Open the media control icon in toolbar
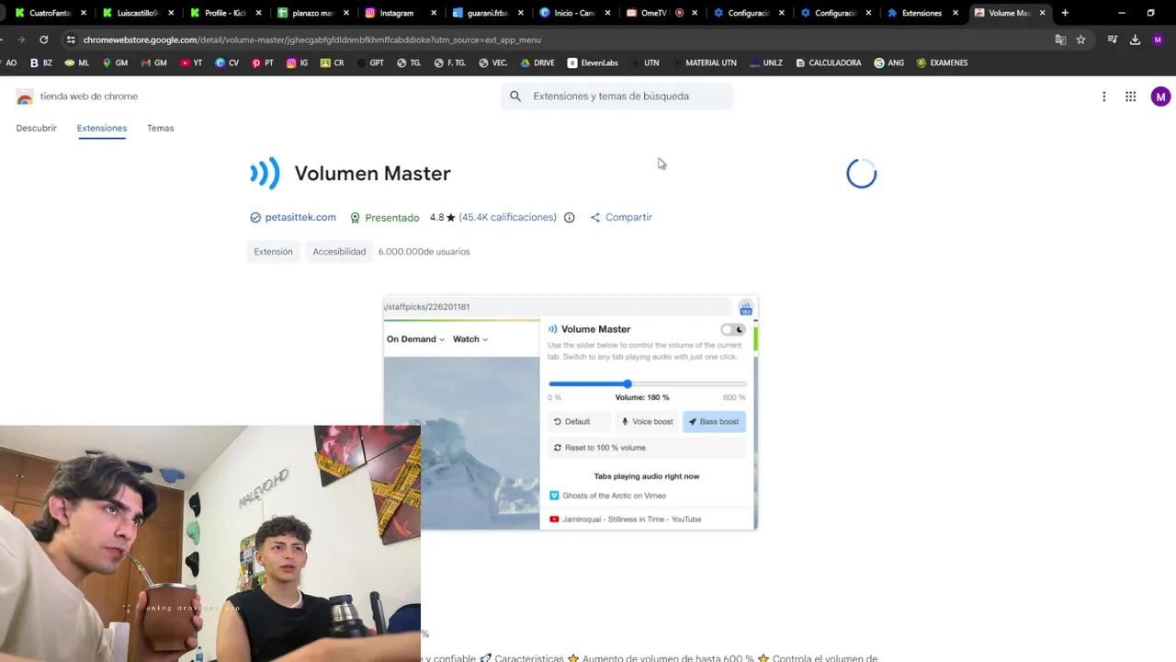The image size is (1176, 662). click(1113, 40)
